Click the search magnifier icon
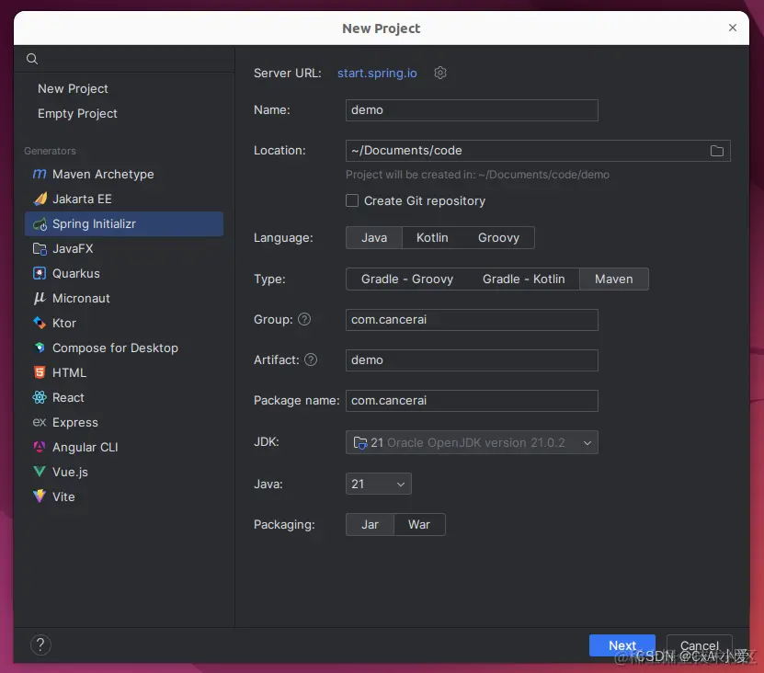 point(32,59)
